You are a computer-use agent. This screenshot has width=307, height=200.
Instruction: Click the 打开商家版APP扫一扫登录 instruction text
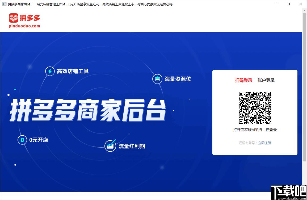coord(255,130)
